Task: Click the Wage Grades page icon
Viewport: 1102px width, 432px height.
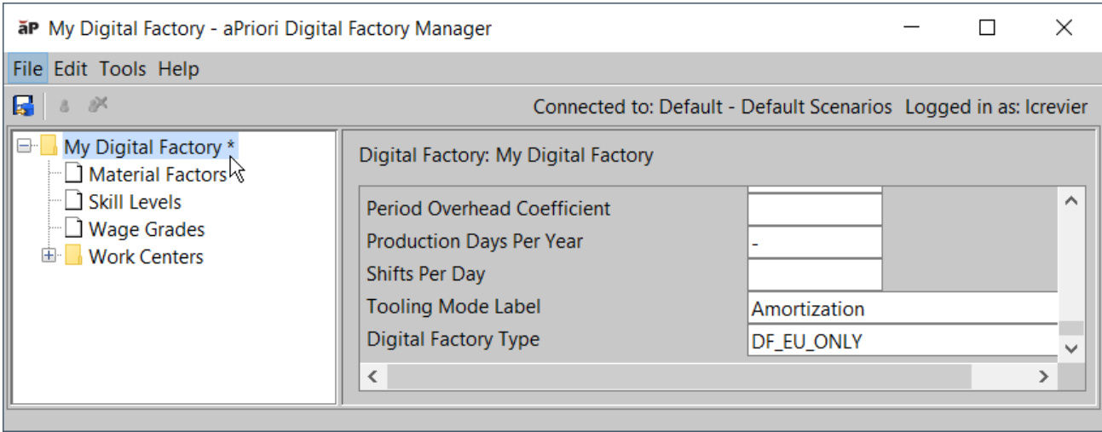Action: 75,229
